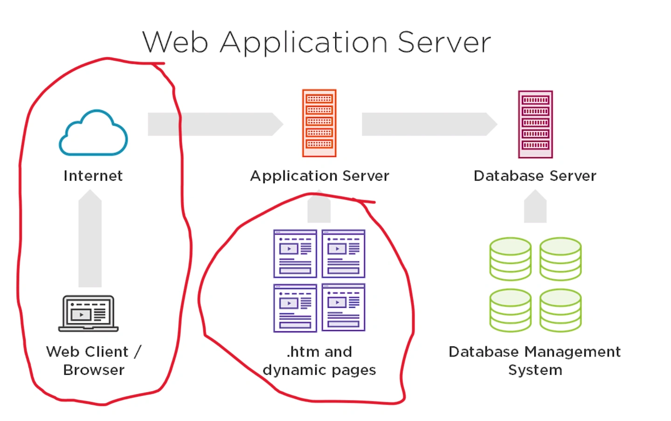Screen dimensions: 671x421
Task: Click the Web Client laptop icon
Action: (88, 313)
